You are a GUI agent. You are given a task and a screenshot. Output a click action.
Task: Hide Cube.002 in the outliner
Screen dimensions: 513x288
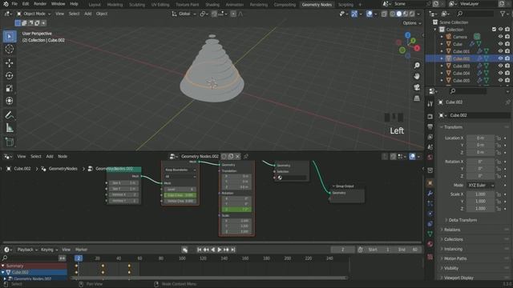pos(500,58)
